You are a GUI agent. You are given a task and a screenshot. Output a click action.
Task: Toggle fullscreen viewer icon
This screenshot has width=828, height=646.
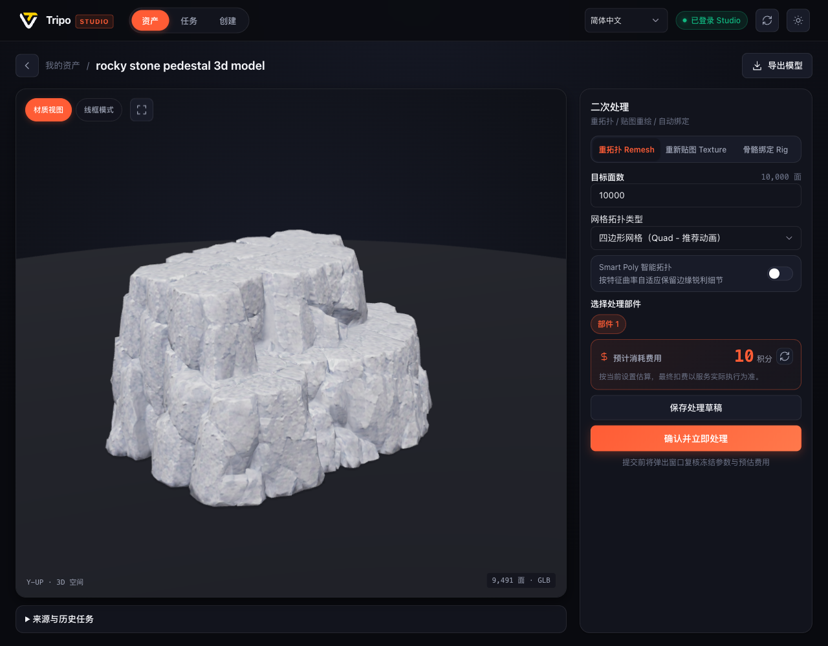coord(142,110)
